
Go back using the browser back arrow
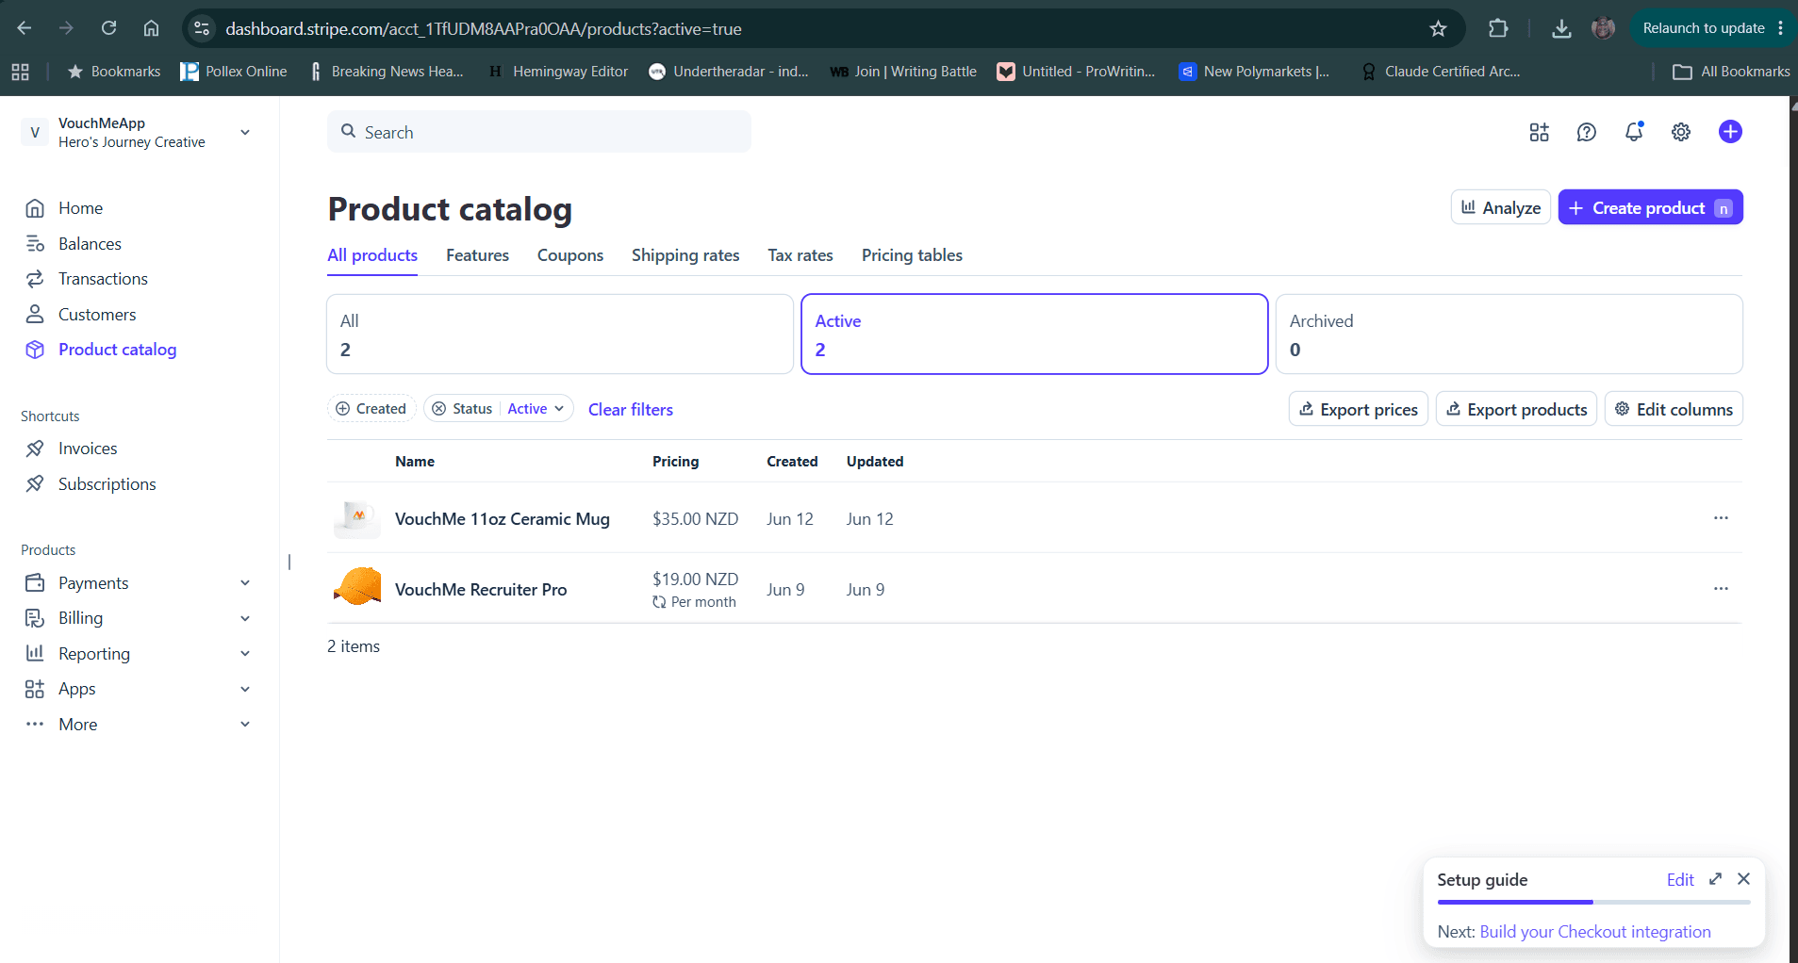point(25,28)
